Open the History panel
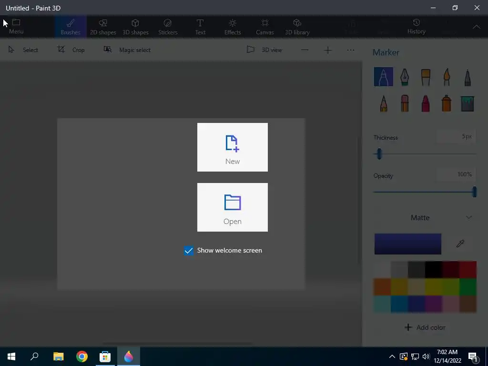Viewport: 488px width, 366px height. point(417,27)
